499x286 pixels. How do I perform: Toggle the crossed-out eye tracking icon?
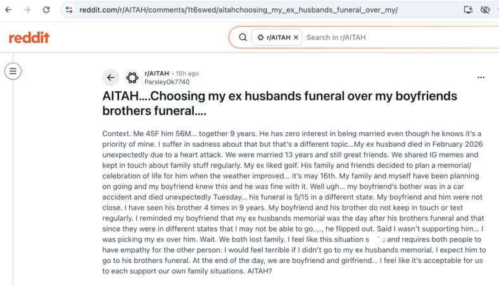point(485,10)
